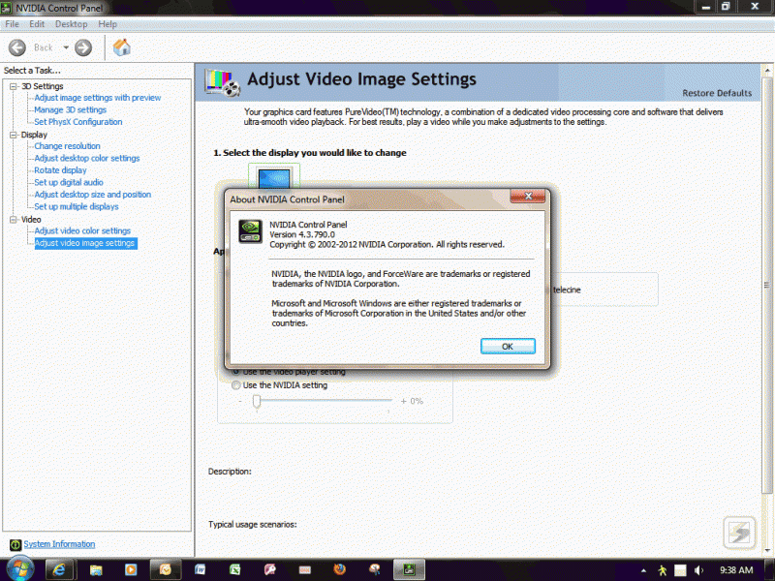Open Set PhysX Configuration

click(78, 122)
